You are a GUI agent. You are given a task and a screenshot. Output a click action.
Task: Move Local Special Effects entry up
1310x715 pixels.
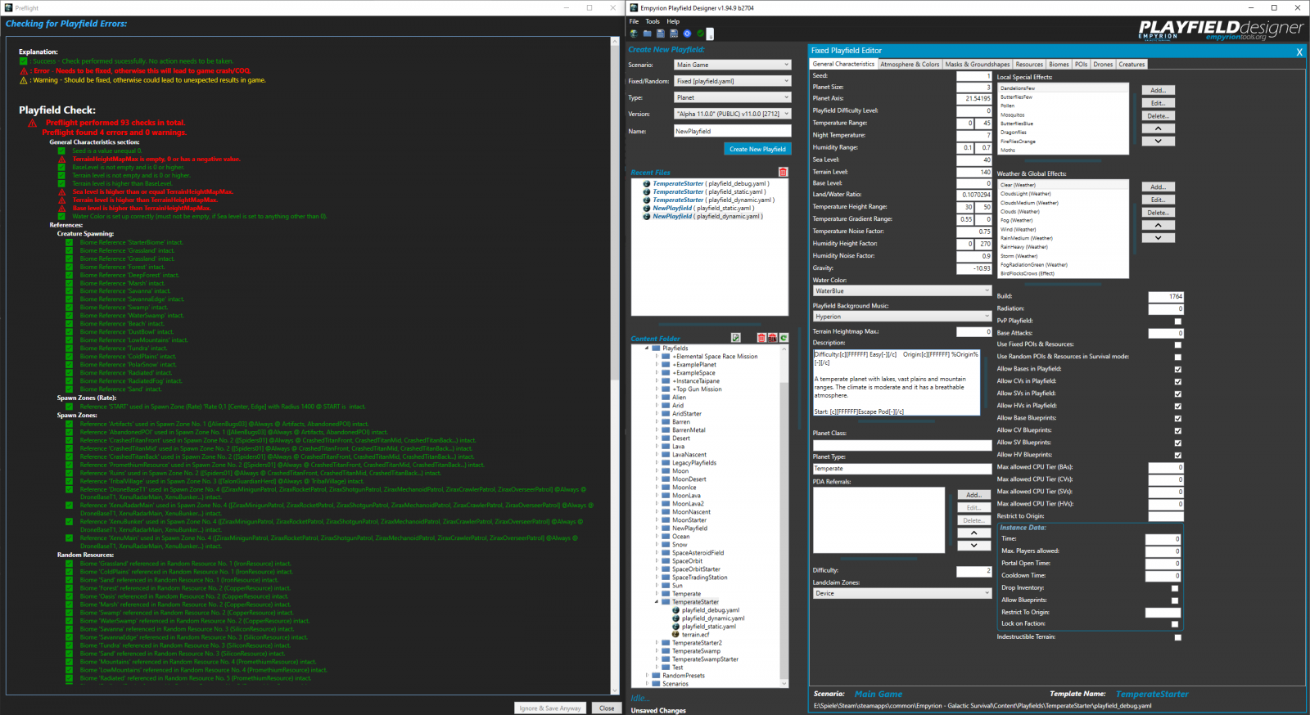click(x=1158, y=128)
